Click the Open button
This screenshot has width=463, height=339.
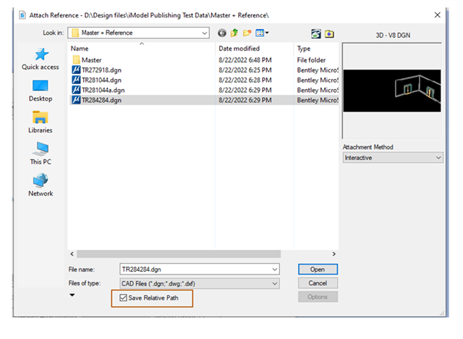pyautogui.click(x=318, y=269)
